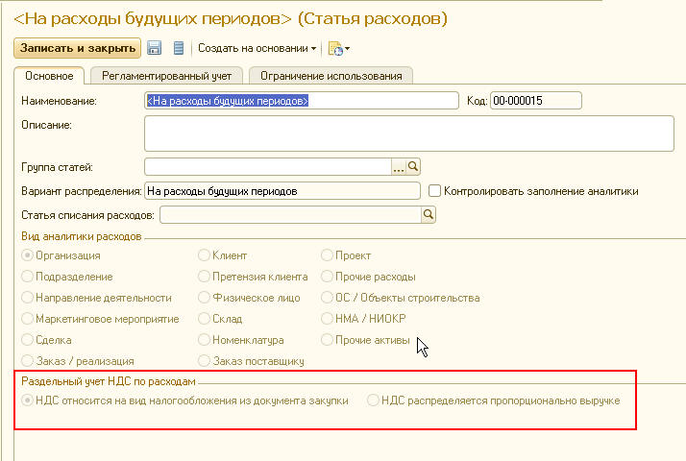This screenshot has width=686, height=461.
Task: Click Вариант распределения field
Action: click(282, 191)
